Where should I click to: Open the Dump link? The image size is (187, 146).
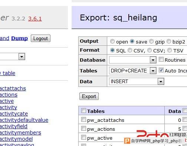click(x=19, y=38)
